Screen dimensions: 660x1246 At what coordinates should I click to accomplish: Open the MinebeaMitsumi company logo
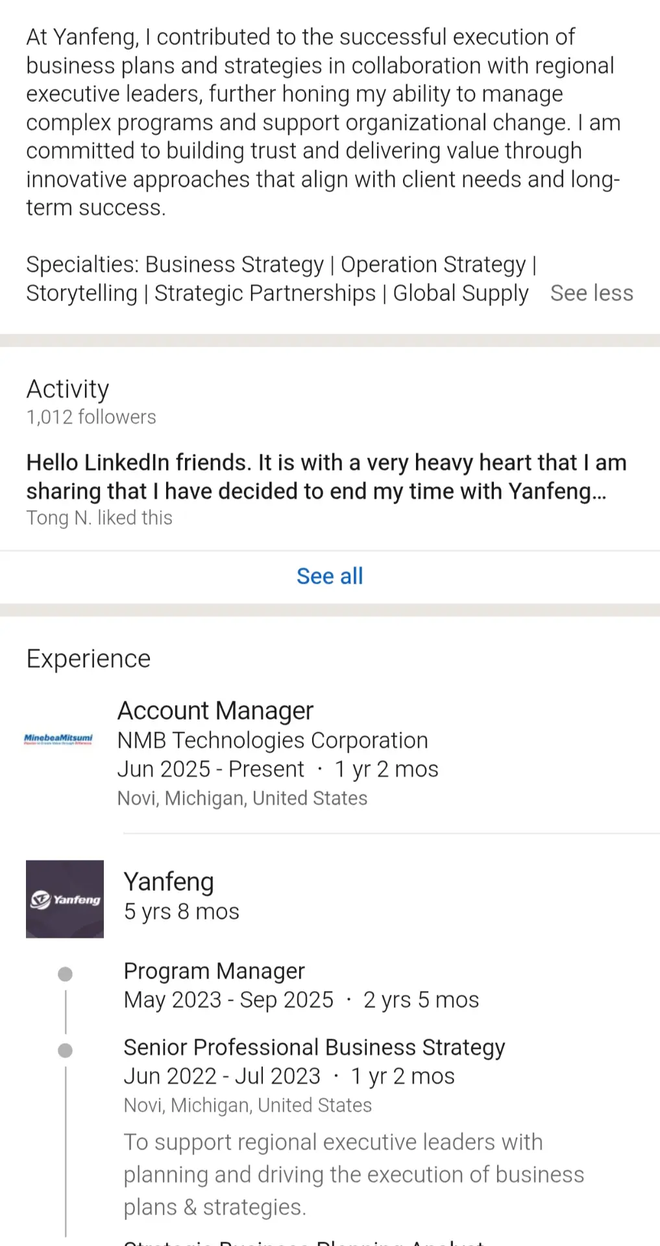tap(58, 739)
